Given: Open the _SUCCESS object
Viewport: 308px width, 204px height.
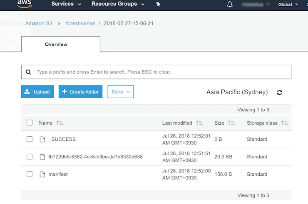Looking at the screenshot, I should tap(62, 139).
